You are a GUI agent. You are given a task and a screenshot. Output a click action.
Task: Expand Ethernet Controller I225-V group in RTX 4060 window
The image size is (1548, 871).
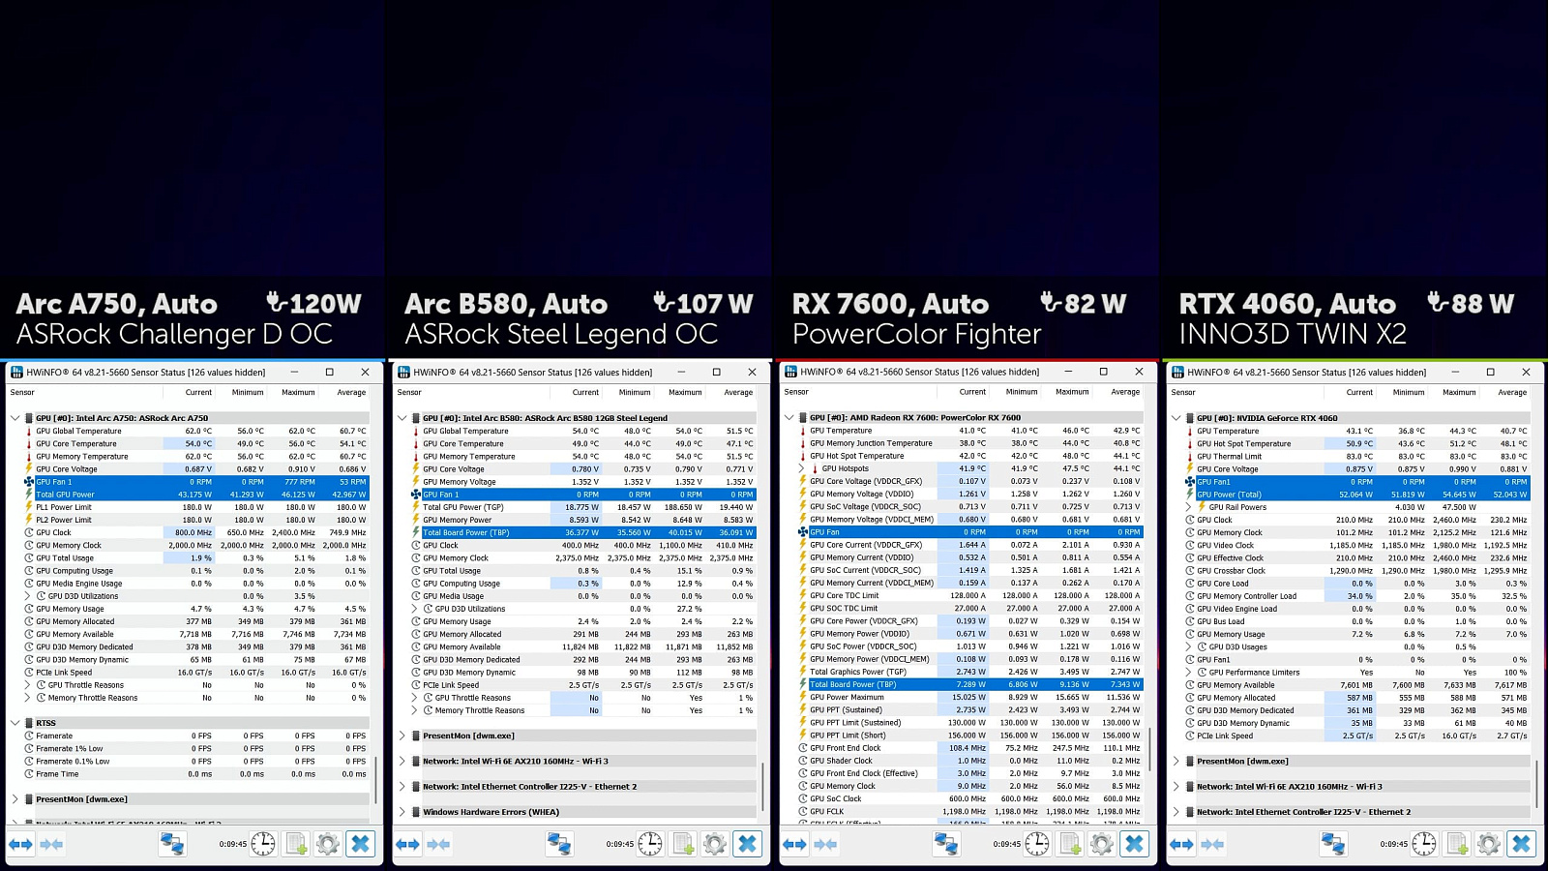pos(1176,812)
